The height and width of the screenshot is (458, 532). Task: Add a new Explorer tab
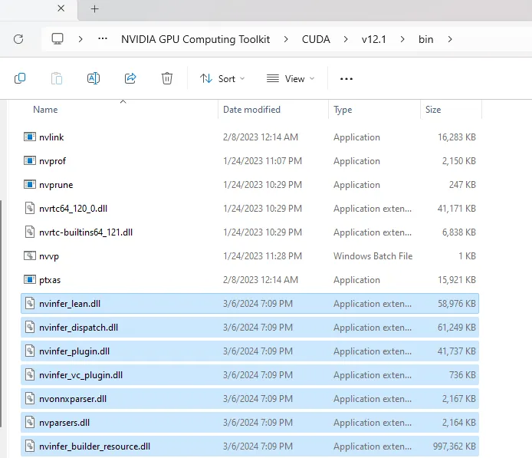(94, 9)
